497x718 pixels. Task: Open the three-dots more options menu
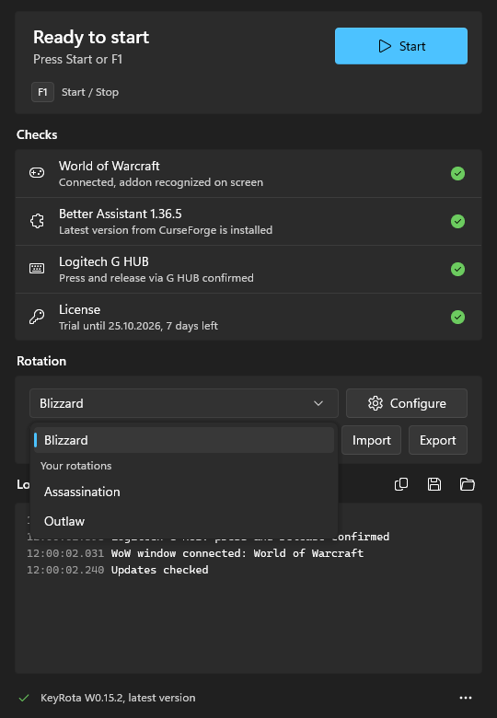click(466, 698)
